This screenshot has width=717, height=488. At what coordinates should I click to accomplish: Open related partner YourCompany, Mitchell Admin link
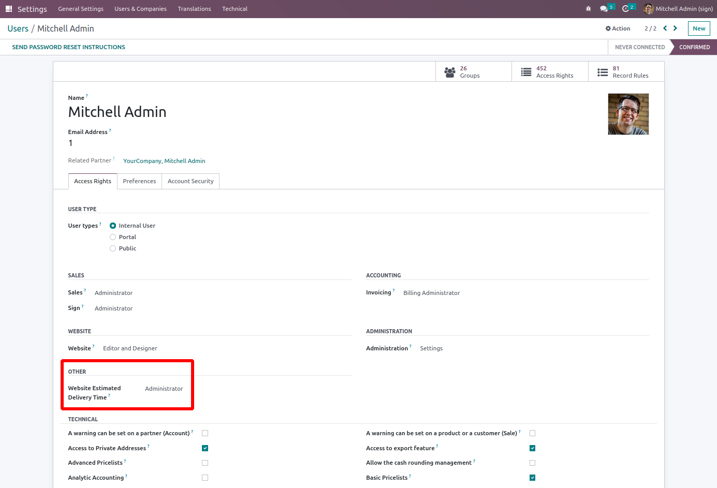164,161
